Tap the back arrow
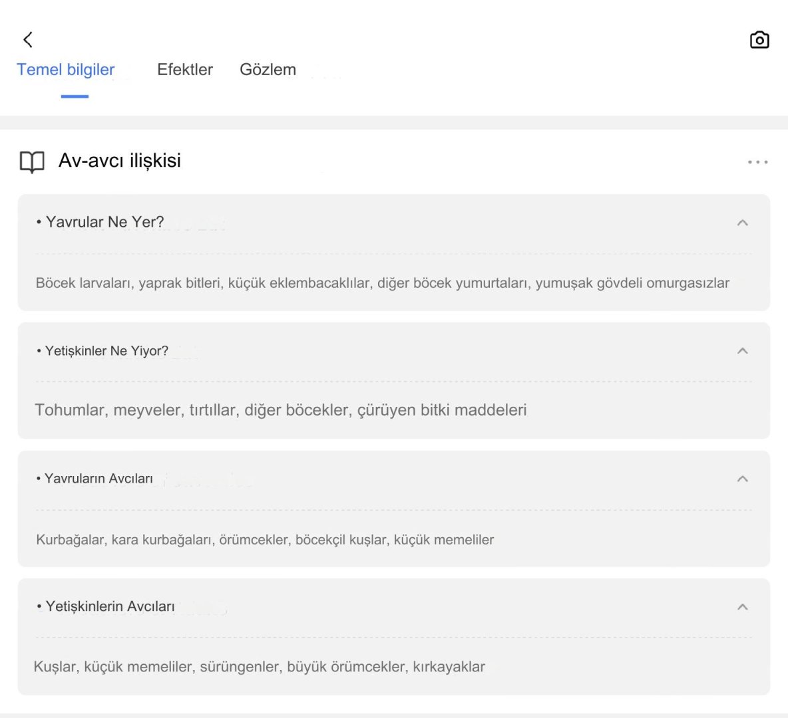Image resolution: width=788 pixels, height=718 pixels. point(28,40)
